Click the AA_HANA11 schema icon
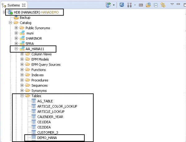 (22, 49)
